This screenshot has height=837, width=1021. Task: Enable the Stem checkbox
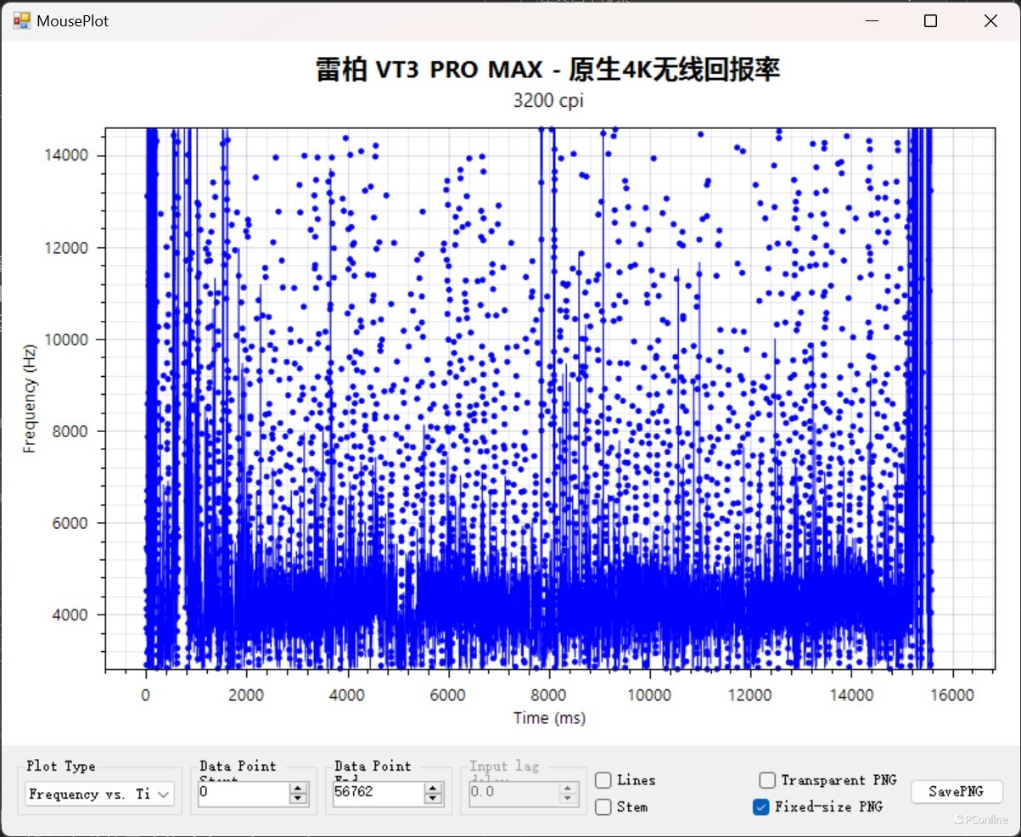click(603, 807)
